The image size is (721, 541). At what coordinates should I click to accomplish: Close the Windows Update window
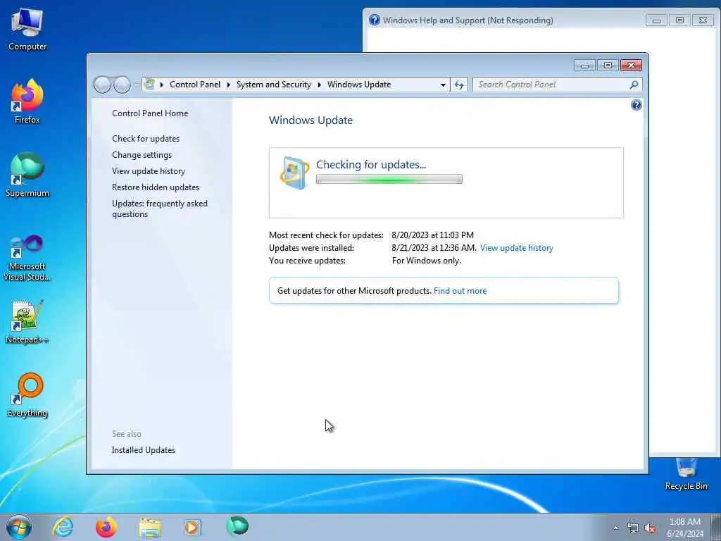(631, 66)
